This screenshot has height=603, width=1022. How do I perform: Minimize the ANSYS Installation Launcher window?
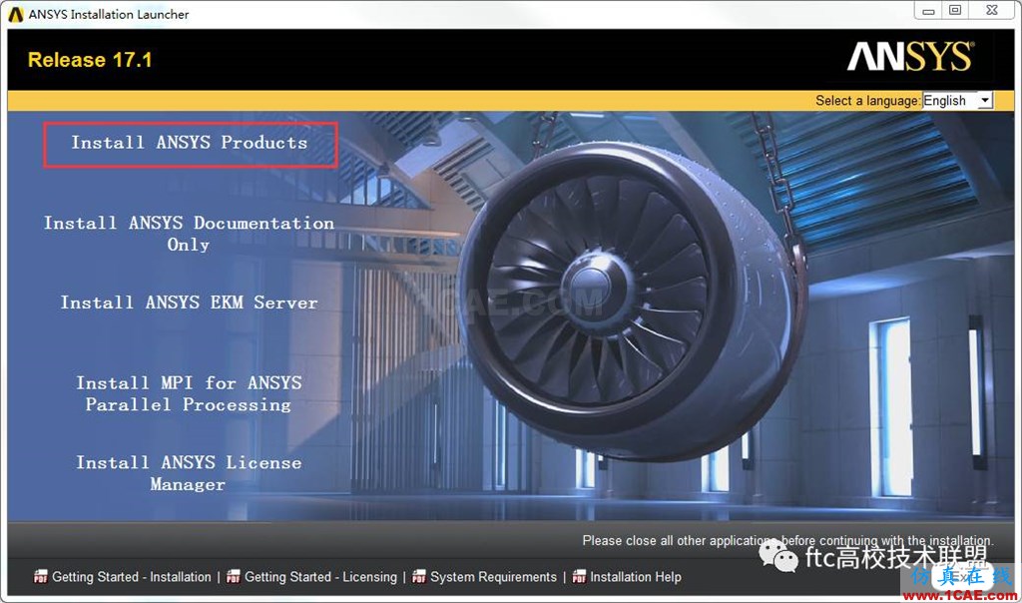[928, 10]
